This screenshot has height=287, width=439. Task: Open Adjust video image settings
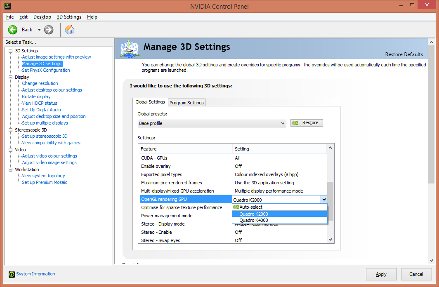[x=49, y=162]
